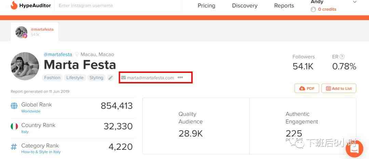Click the Italy flag icon
This screenshot has width=369, height=159.
(14, 126)
